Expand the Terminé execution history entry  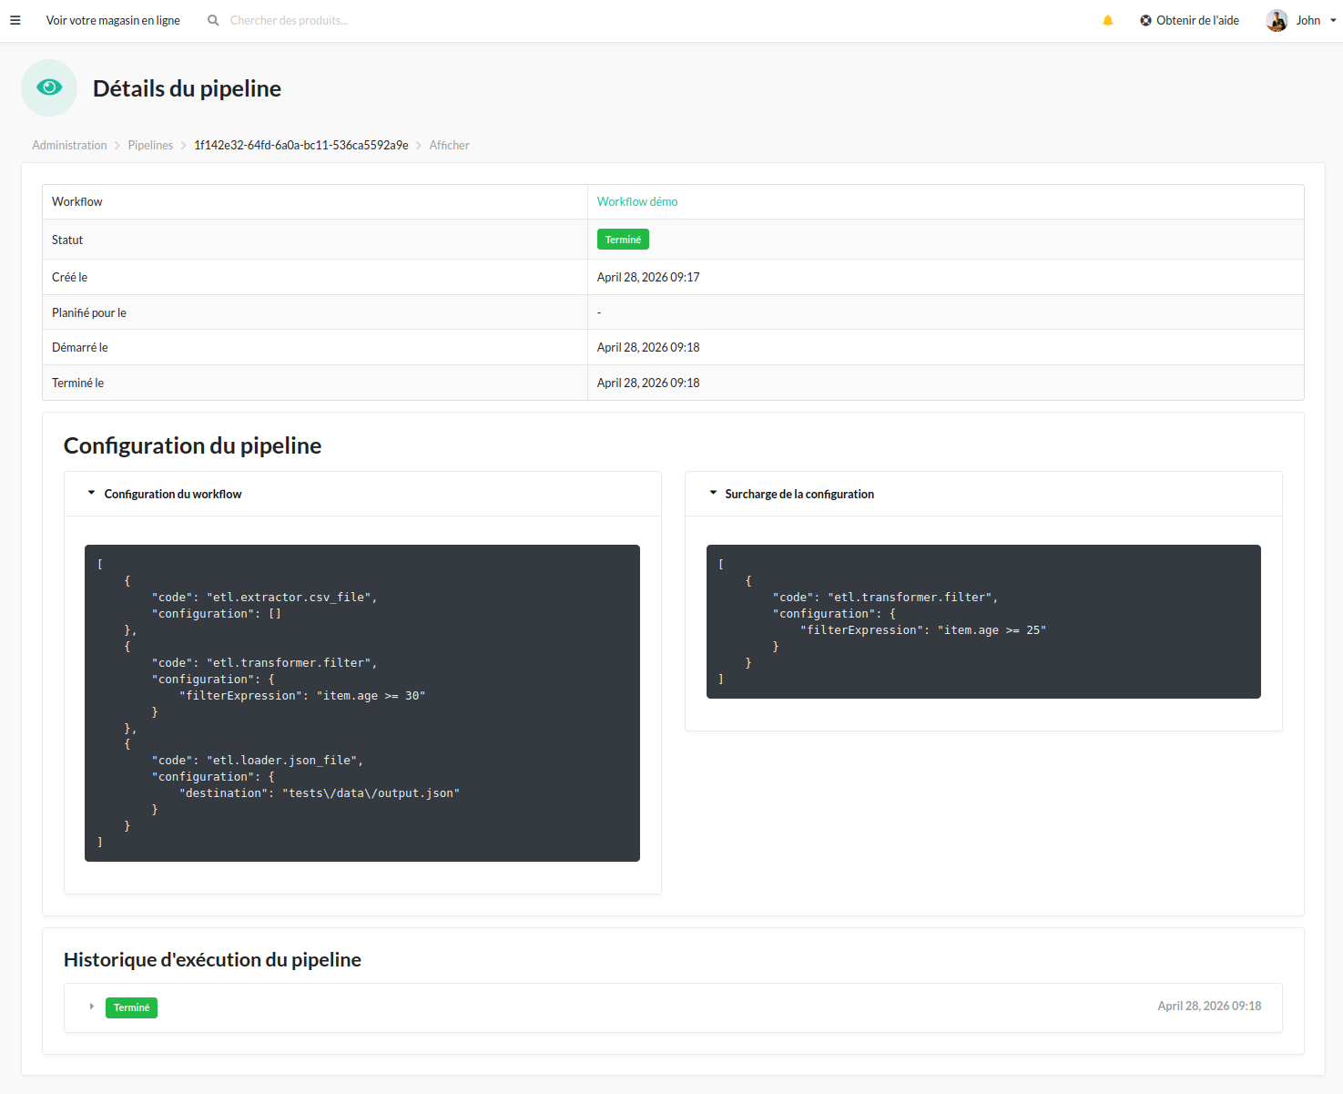tap(92, 1007)
